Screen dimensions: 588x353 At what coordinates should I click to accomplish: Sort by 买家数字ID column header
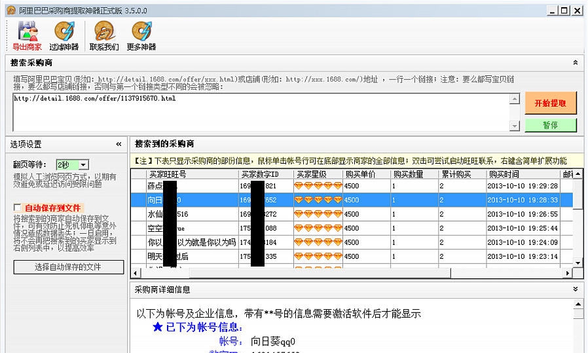(x=266, y=174)
